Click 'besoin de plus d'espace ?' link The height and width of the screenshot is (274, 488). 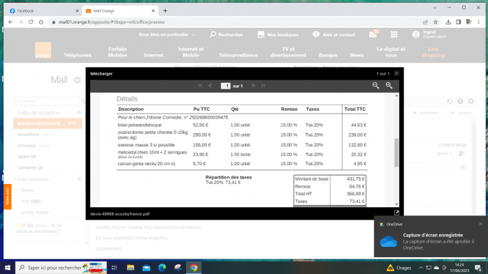click(x=38, y=231)
